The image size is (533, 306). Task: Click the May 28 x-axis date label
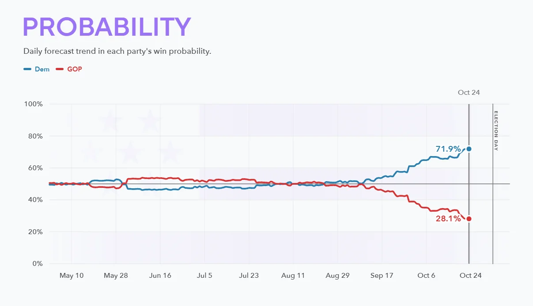116,276
